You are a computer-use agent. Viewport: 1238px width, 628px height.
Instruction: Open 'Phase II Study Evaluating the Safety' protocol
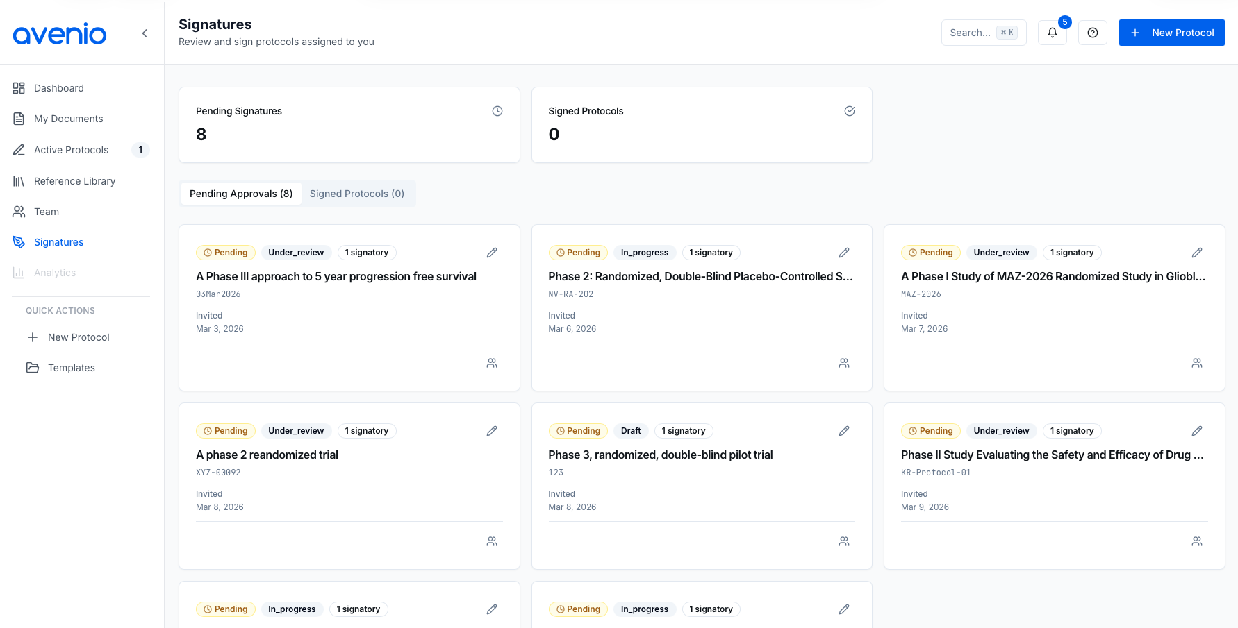(1053, 455)
